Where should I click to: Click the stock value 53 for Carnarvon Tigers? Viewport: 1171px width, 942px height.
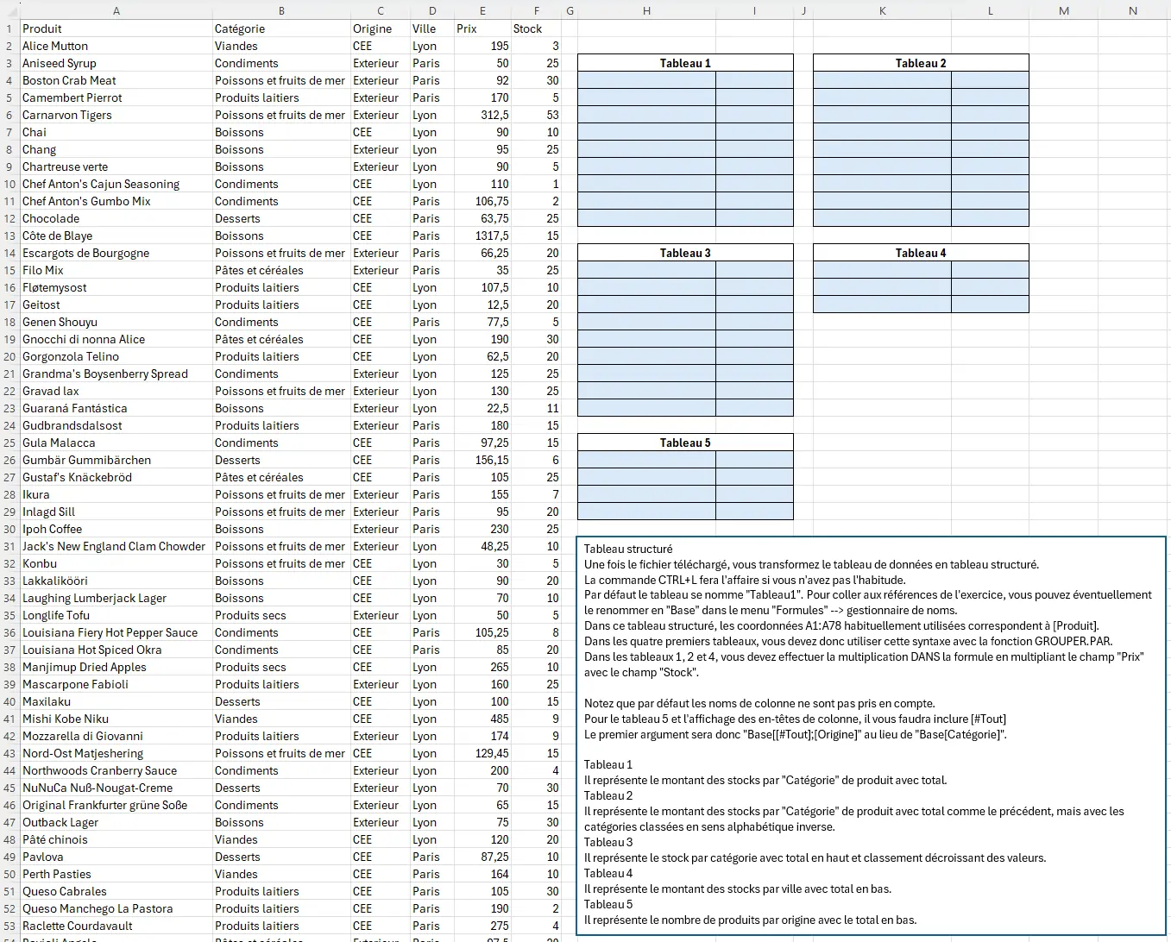click(536, 115)
